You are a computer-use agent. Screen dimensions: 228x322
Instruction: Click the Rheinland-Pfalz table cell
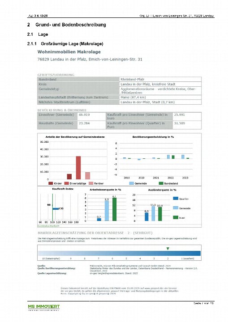(160, 79)
